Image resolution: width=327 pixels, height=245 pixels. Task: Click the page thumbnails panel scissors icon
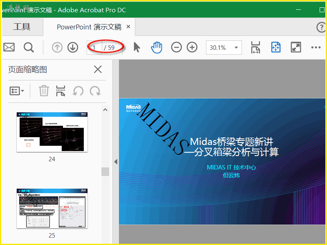coord(60,91)
